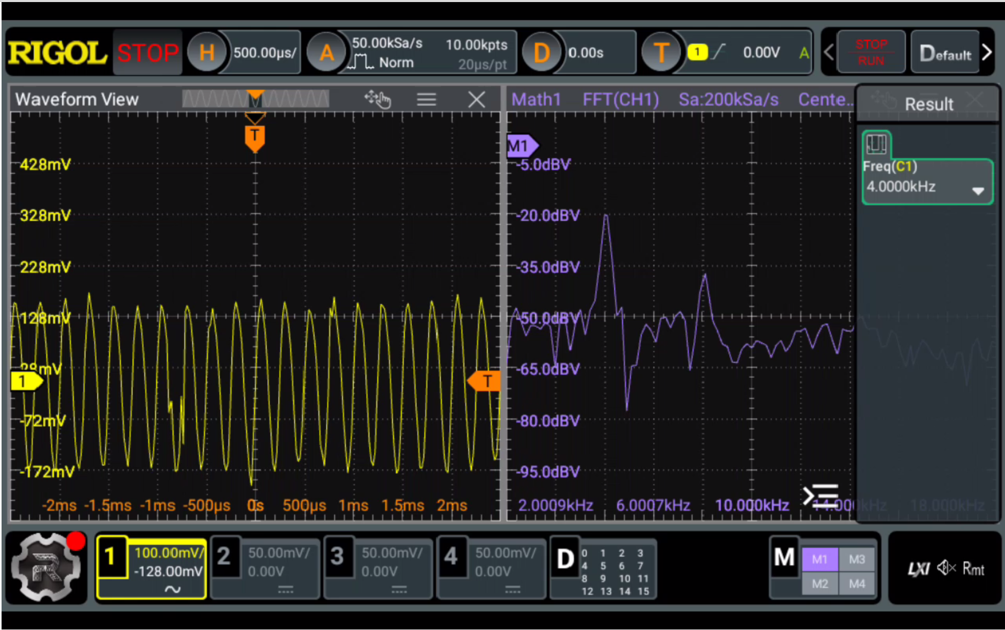
Task: Click the orange trigger position T marker
Action: click(x=255, y=138)
